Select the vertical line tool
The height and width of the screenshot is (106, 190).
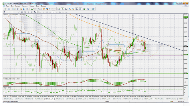click(12, 12)
